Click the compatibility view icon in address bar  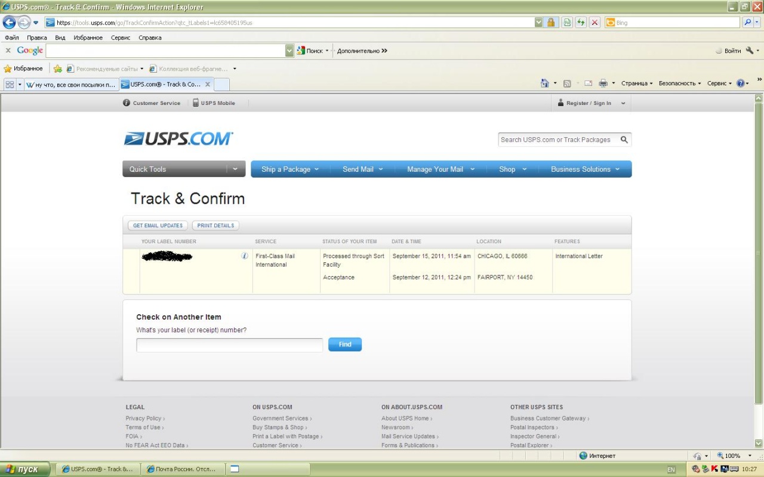pyautogui.click(x=567, y=23)
